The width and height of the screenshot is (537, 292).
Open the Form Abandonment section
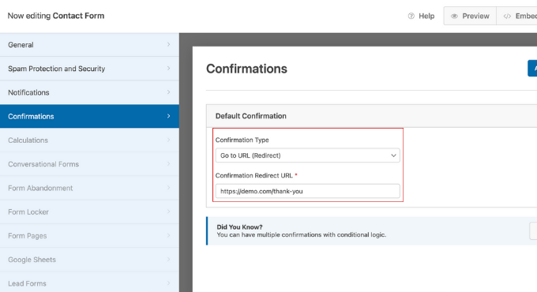89,188
